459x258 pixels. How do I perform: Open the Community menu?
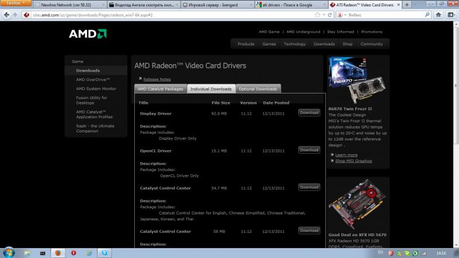point(371,44)
